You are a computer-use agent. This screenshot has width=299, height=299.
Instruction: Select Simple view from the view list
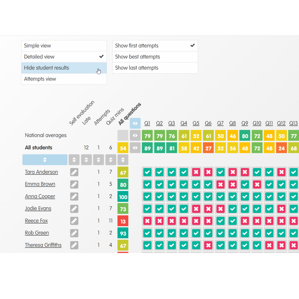[64, 46]
